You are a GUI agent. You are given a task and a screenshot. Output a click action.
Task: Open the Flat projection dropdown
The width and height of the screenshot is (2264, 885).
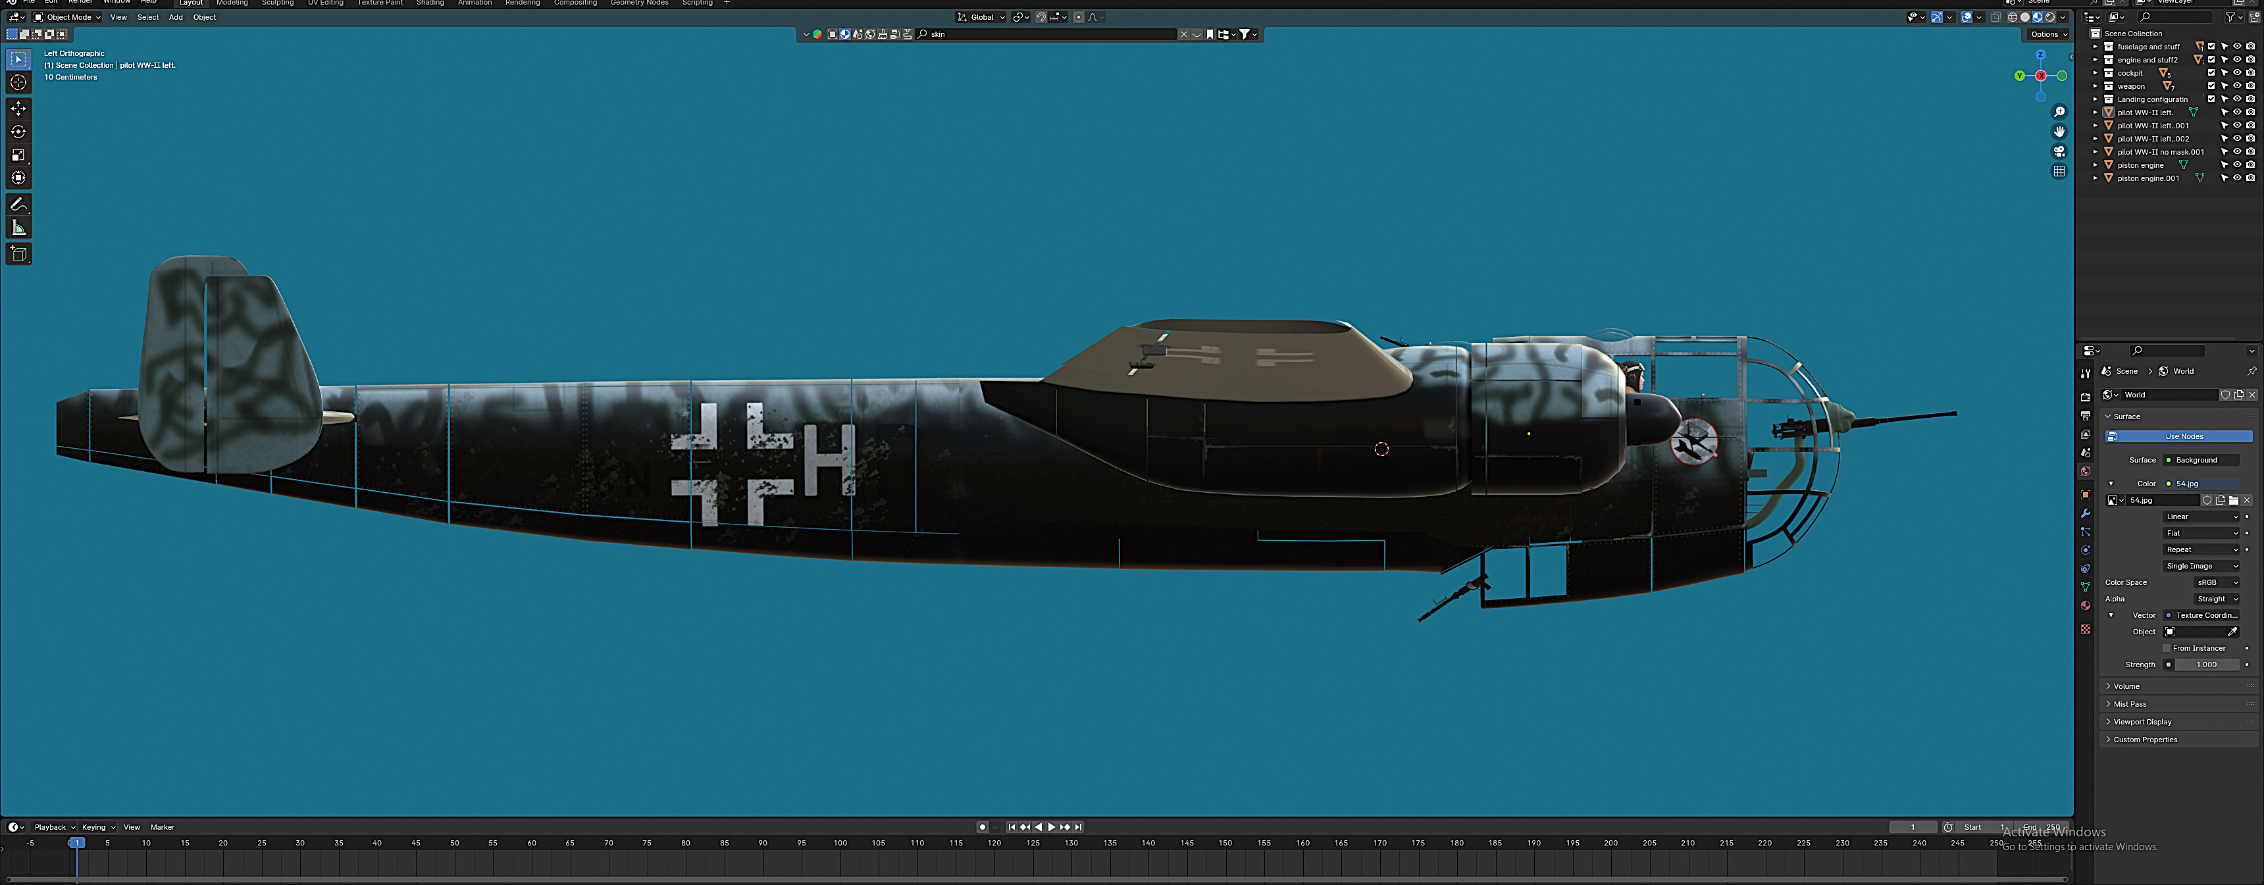coord(2201,534)
